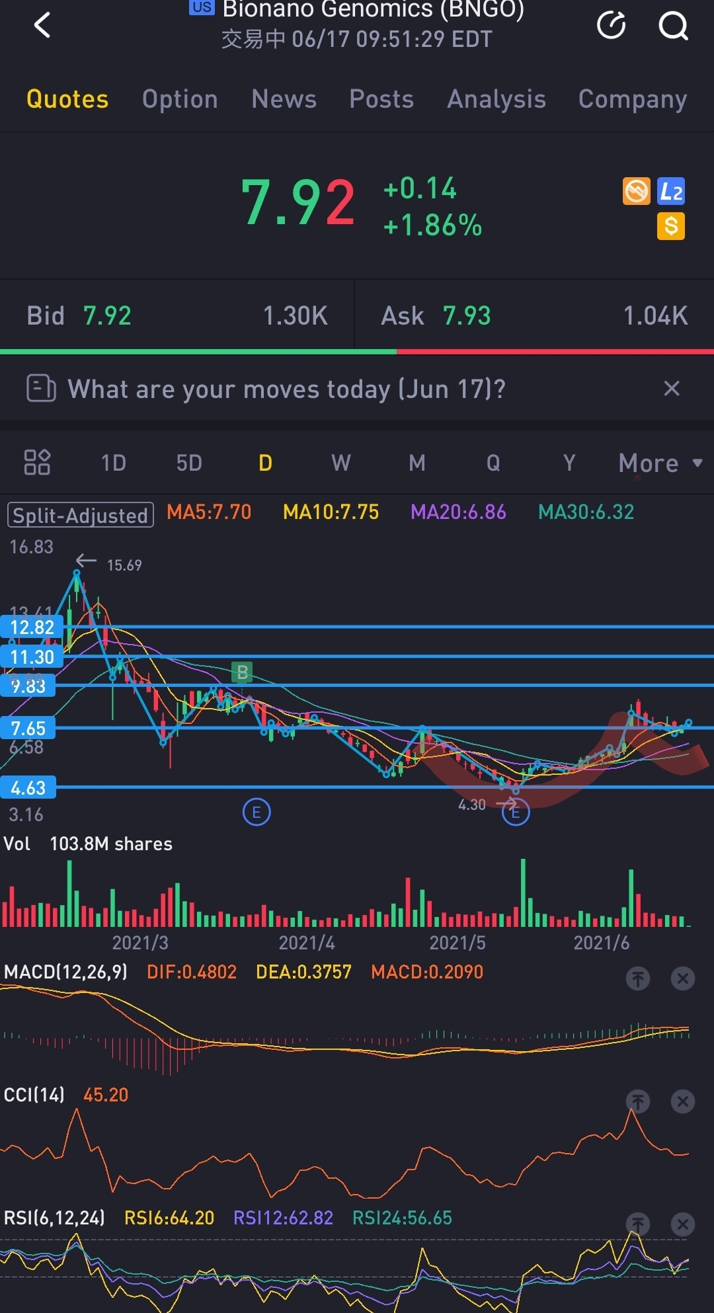Switch chart to monthly M period

click(x=417, y=463)
